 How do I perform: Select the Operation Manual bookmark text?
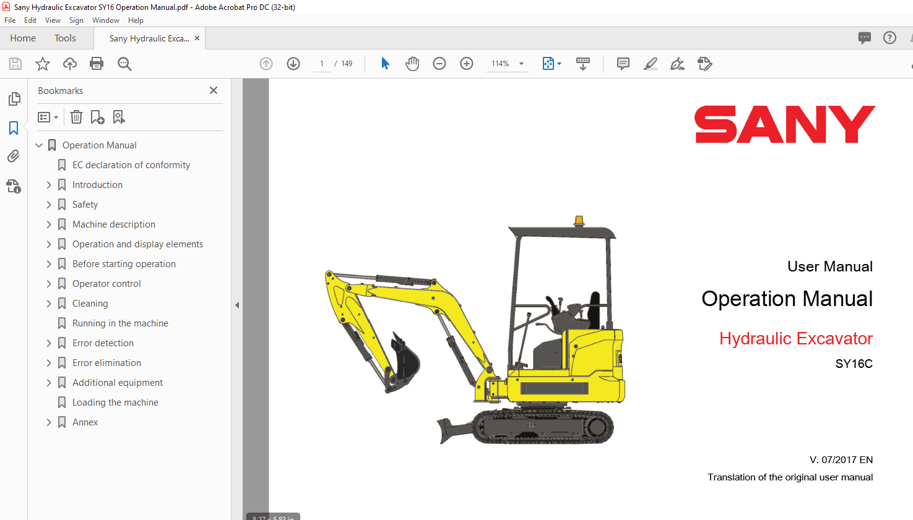[x=99, y=145]
